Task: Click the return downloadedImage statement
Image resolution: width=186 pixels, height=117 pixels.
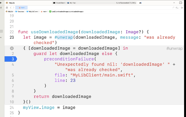Action: tap(63, 97)
